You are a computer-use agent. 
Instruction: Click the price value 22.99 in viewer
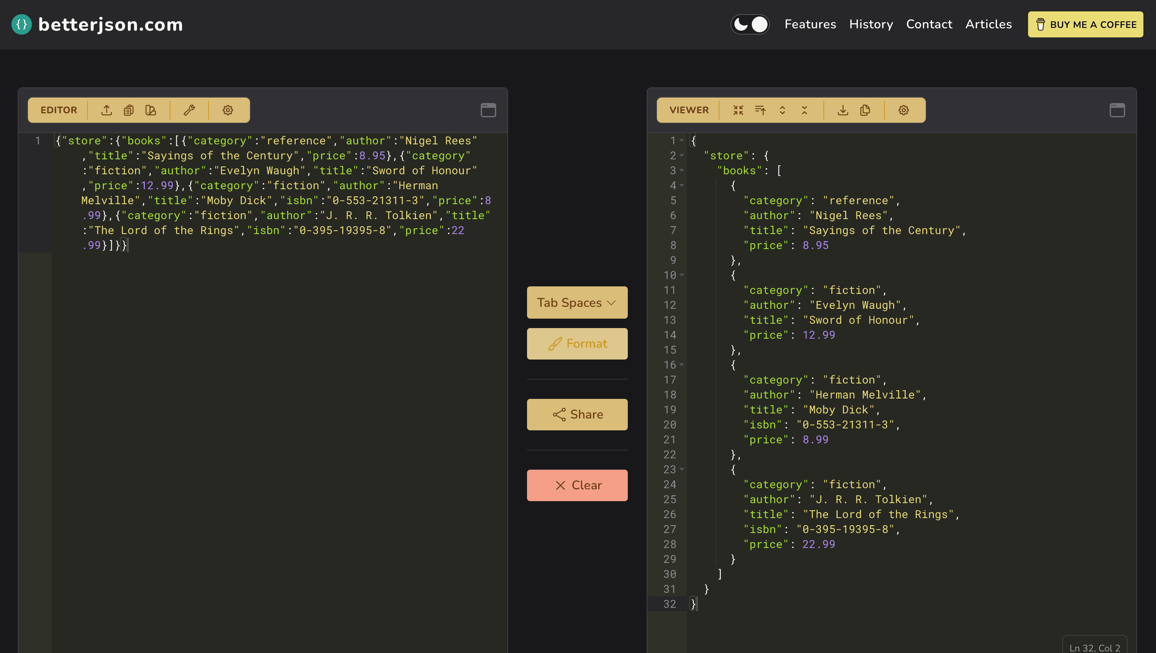click(819, 544)
